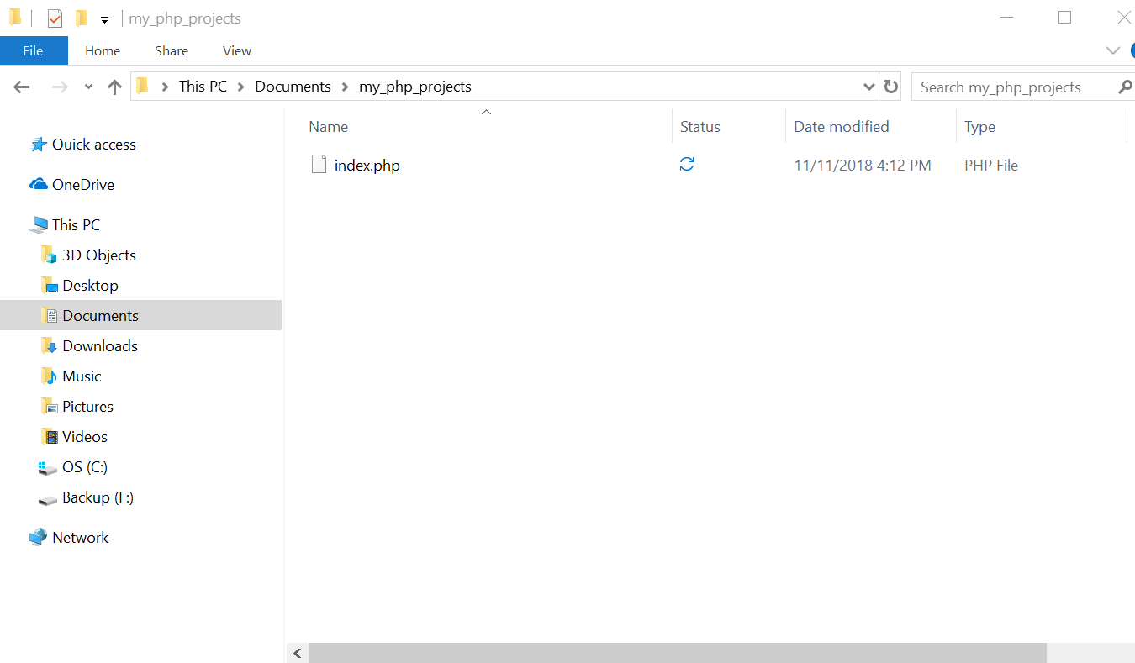Open the Pictures folder
Screen dimensions: 1135x663
(87, 406)
